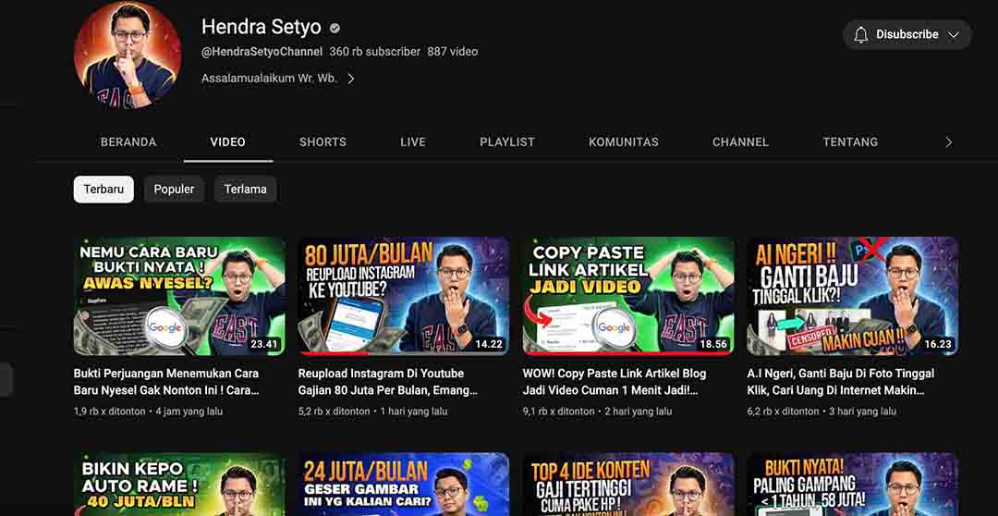
Task: Click the 16.23 duration badge
Action: point(938,344)
